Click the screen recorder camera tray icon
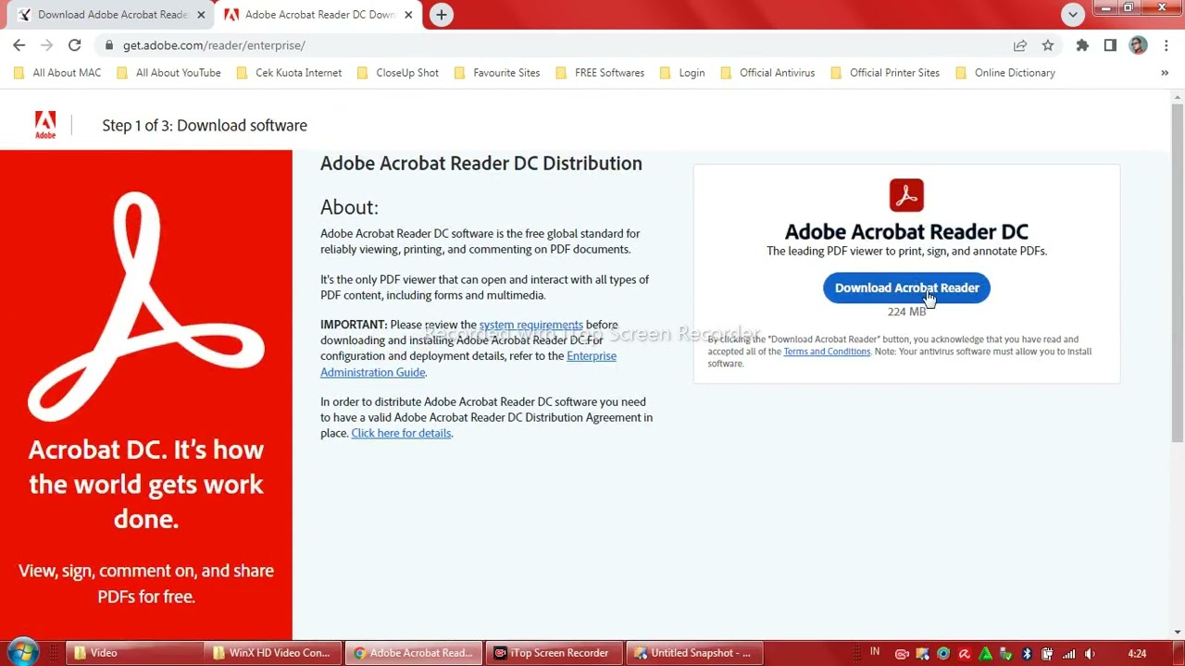 (902, 654)
